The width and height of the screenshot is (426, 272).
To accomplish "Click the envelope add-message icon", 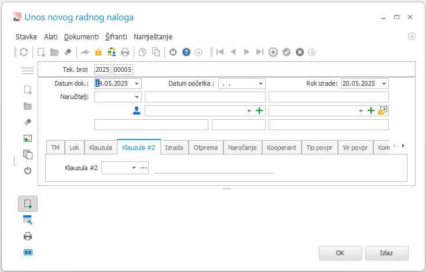I will coord(383,111).
